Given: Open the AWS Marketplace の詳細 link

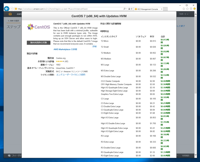Looking at the screenshot, I should point(65,49).
